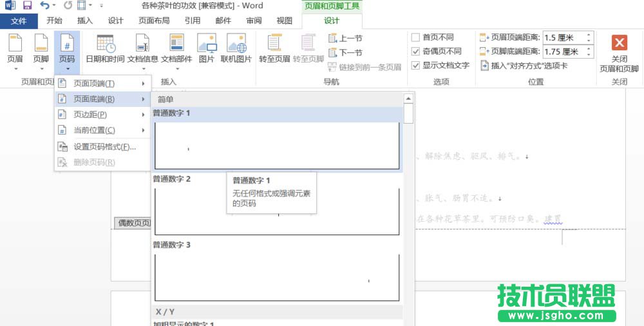Switch to the Insert (插入) ribbon tab
This screenshot has height=326, width=644.
tap(85, 21)
